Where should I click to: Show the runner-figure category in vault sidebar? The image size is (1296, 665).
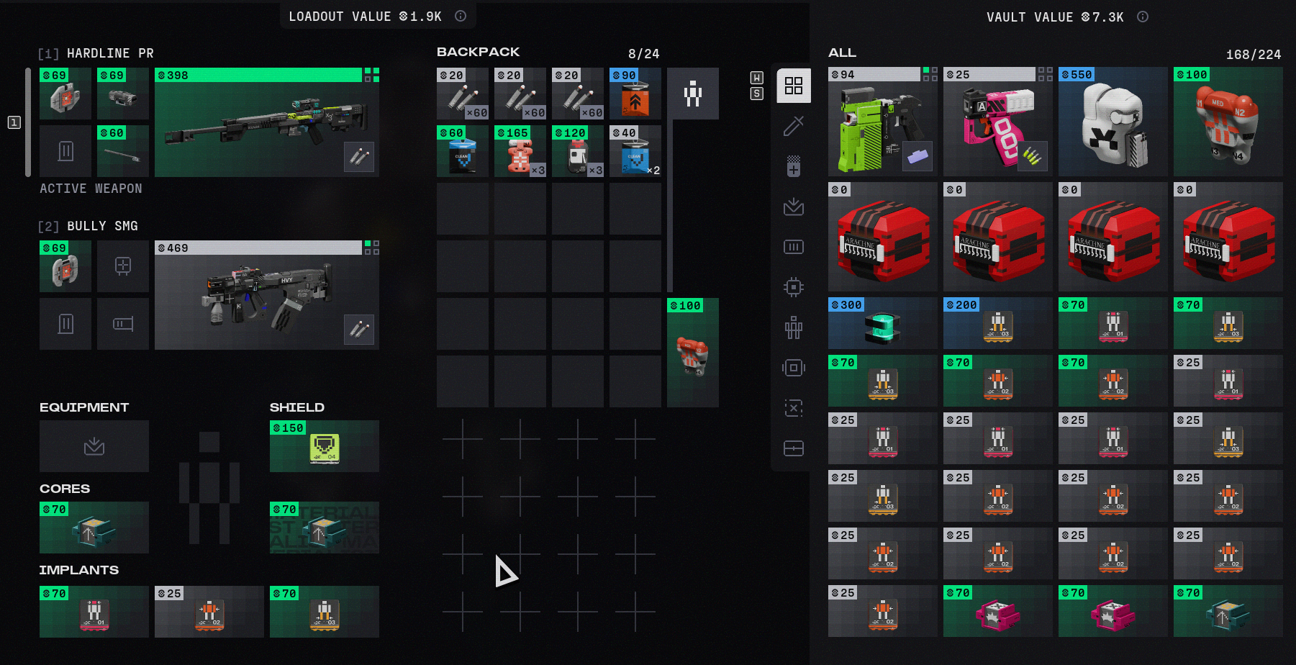point(794,327)
